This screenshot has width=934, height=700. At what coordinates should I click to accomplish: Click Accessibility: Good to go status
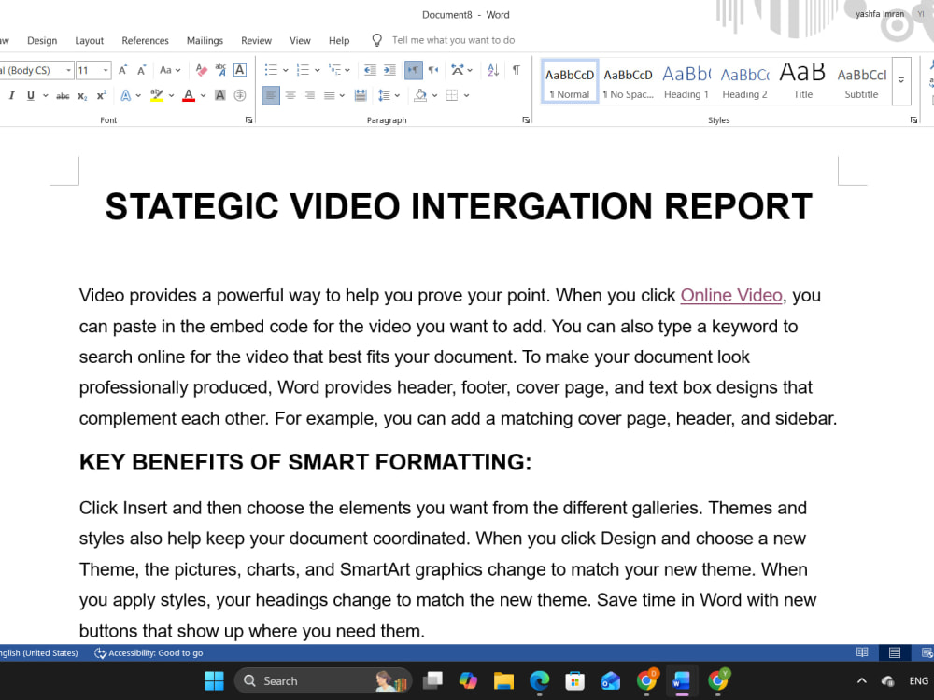(x=149, y=653)
